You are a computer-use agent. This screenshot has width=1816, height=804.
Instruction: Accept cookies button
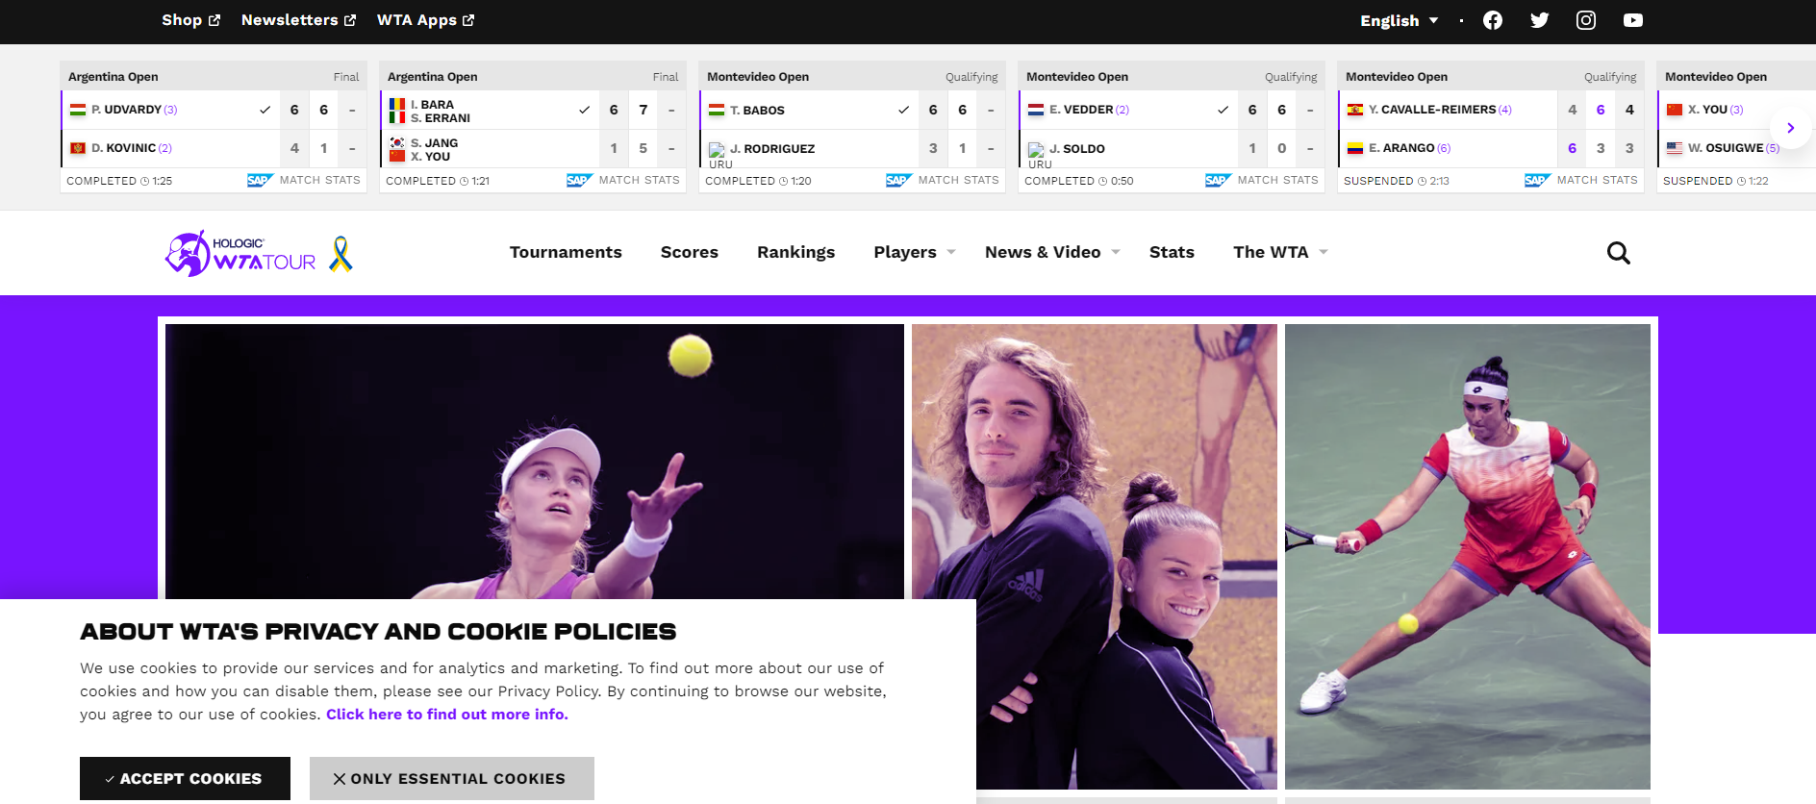[185, 778]
